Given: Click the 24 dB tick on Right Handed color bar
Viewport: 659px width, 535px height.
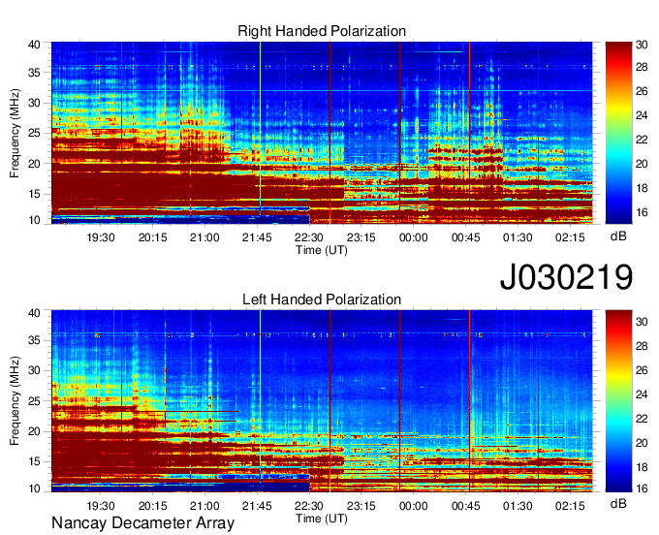Looking at the screenshot, I should point(642,115).
